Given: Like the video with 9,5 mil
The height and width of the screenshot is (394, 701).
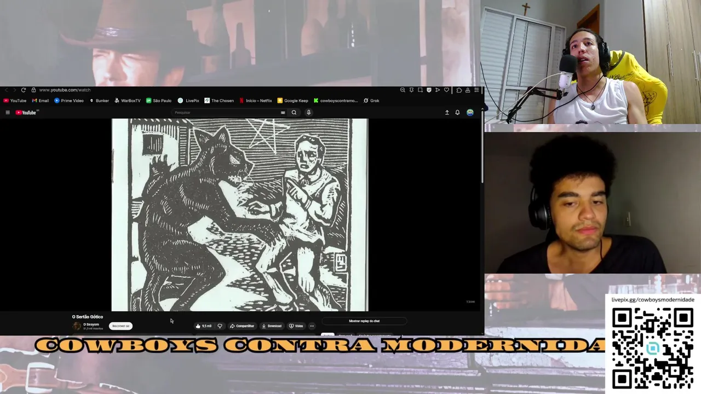Looking at the screenshot, I should (x=204, y=326).
